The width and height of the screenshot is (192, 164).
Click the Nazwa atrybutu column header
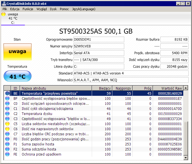(56, 88)
